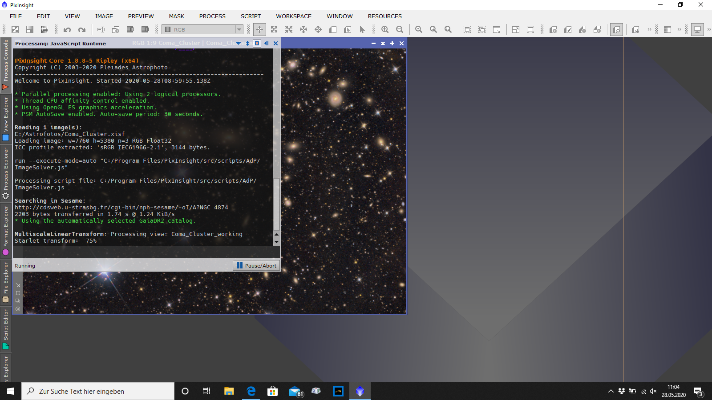Image resolution: width=712 pixels, height=400 pixels.
Task: Click the Edit Preview icon with pencil
Action: pyautogui.click(x=568, y=29)
